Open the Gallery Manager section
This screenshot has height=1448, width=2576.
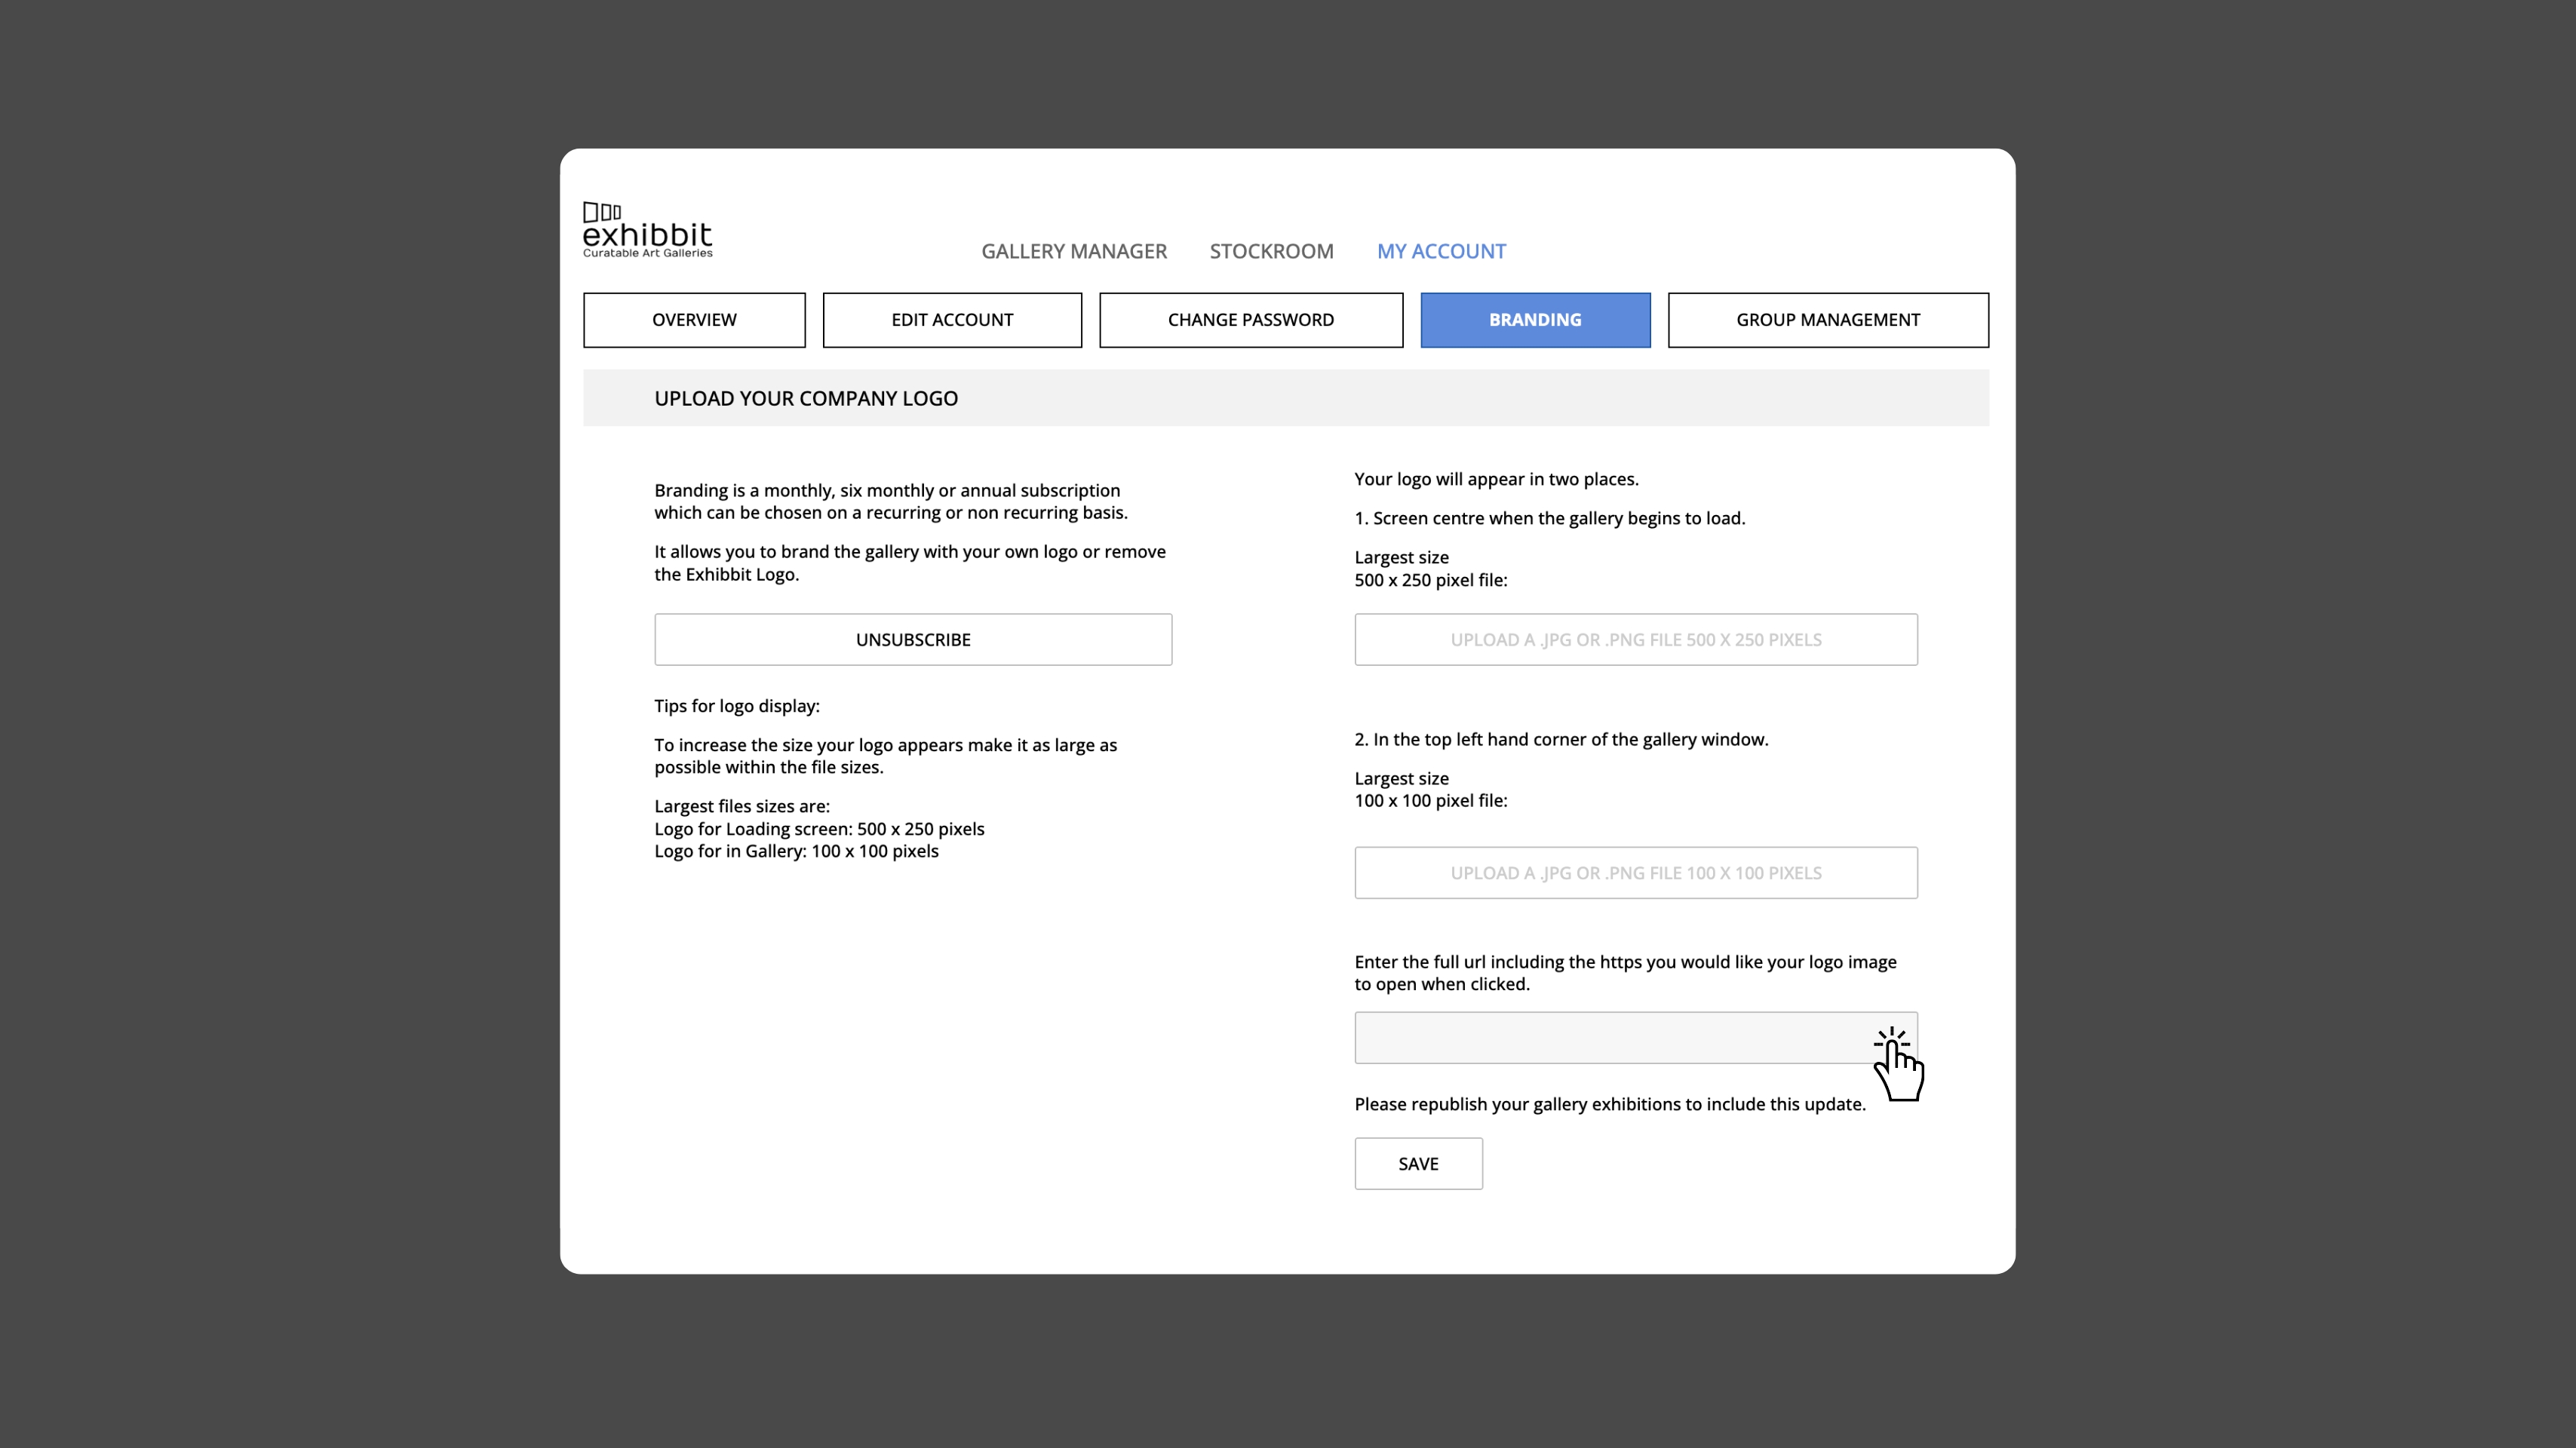point(1074,251)
